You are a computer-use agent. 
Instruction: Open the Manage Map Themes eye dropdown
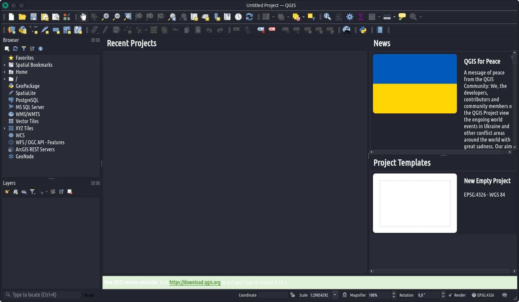tap(24, 192)
